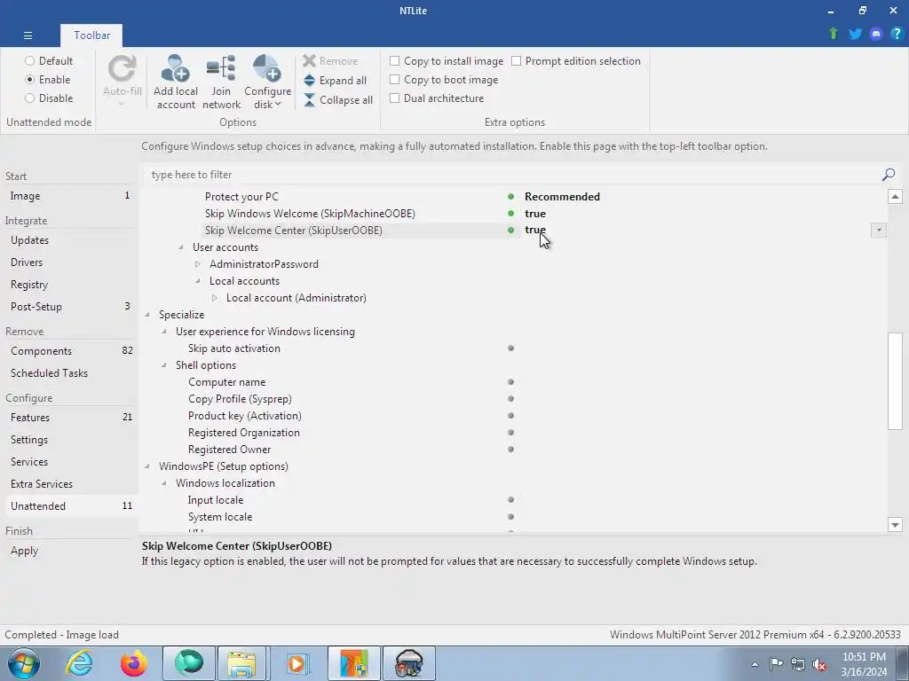Click Expand all
Screen dimensions: 909x681
335,81
